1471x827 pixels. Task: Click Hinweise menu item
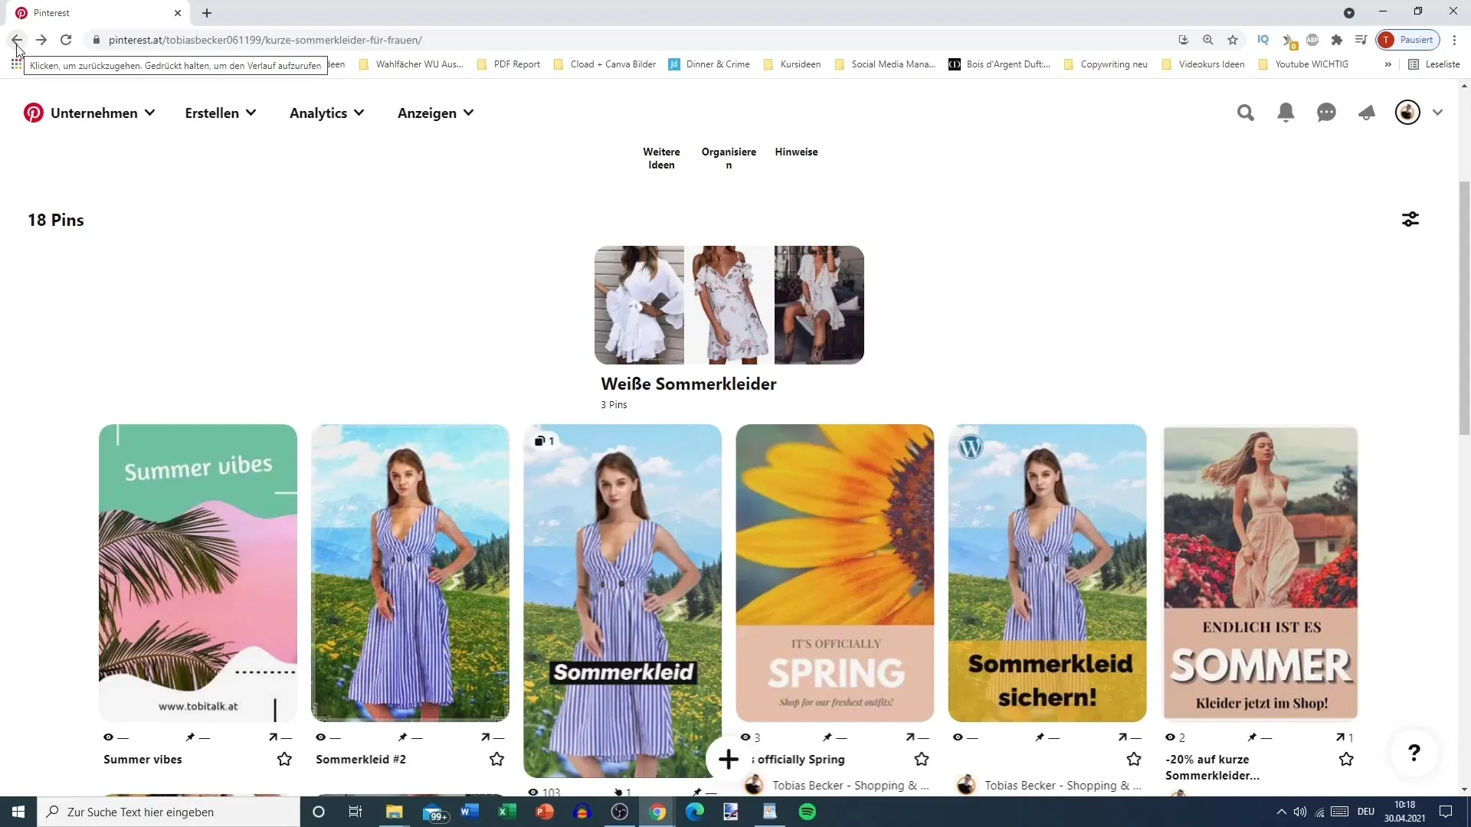tap(796, 152)
